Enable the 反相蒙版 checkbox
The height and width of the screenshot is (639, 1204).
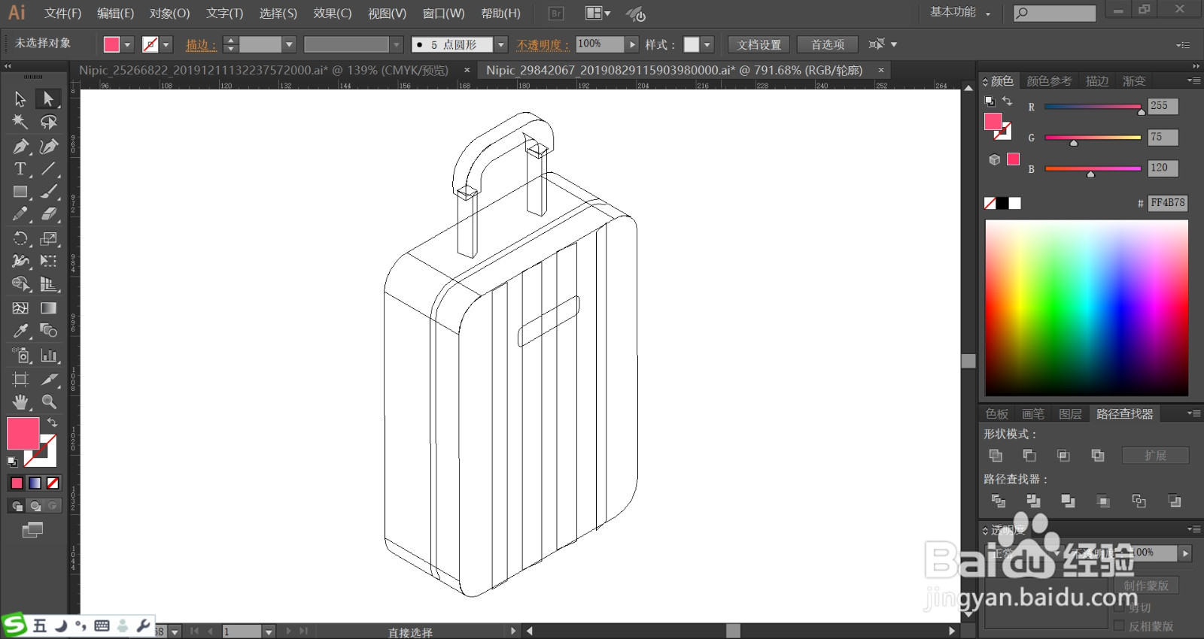point(1119,625)
